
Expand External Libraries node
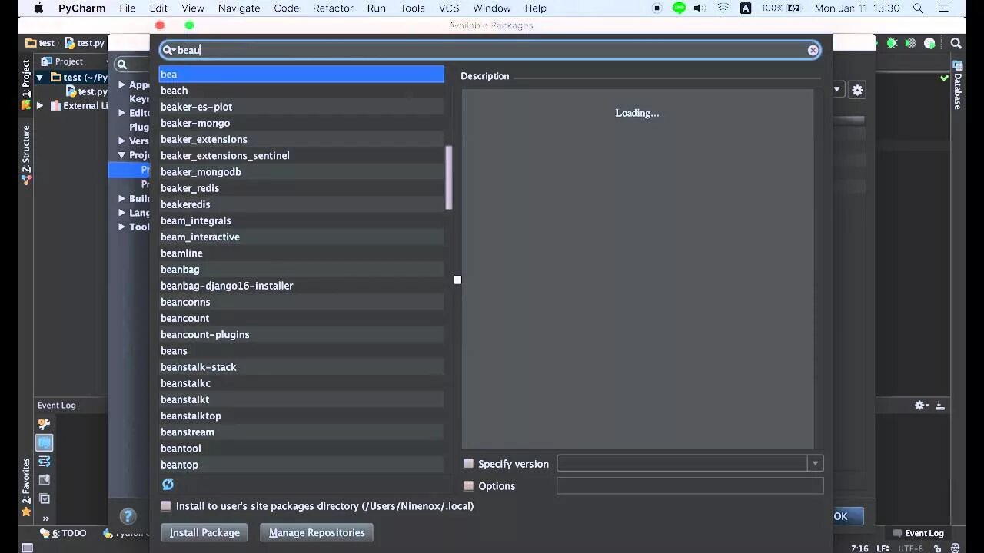pyautogui.click(x=40, y=106)
